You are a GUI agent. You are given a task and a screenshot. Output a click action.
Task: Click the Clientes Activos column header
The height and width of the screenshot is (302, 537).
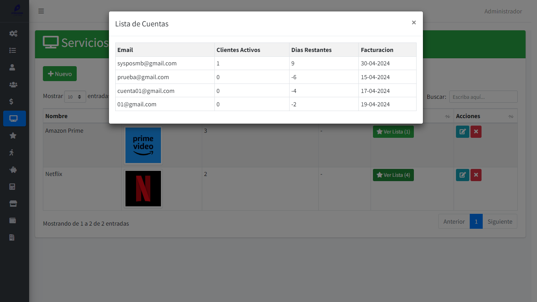point(252,50)
